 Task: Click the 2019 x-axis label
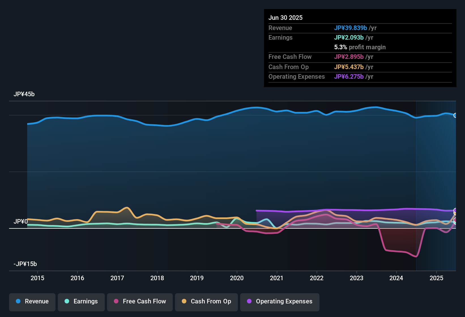197,278
